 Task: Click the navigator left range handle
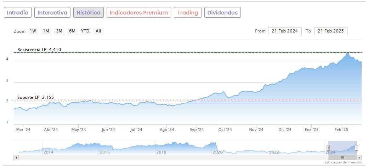click(328, 148)
